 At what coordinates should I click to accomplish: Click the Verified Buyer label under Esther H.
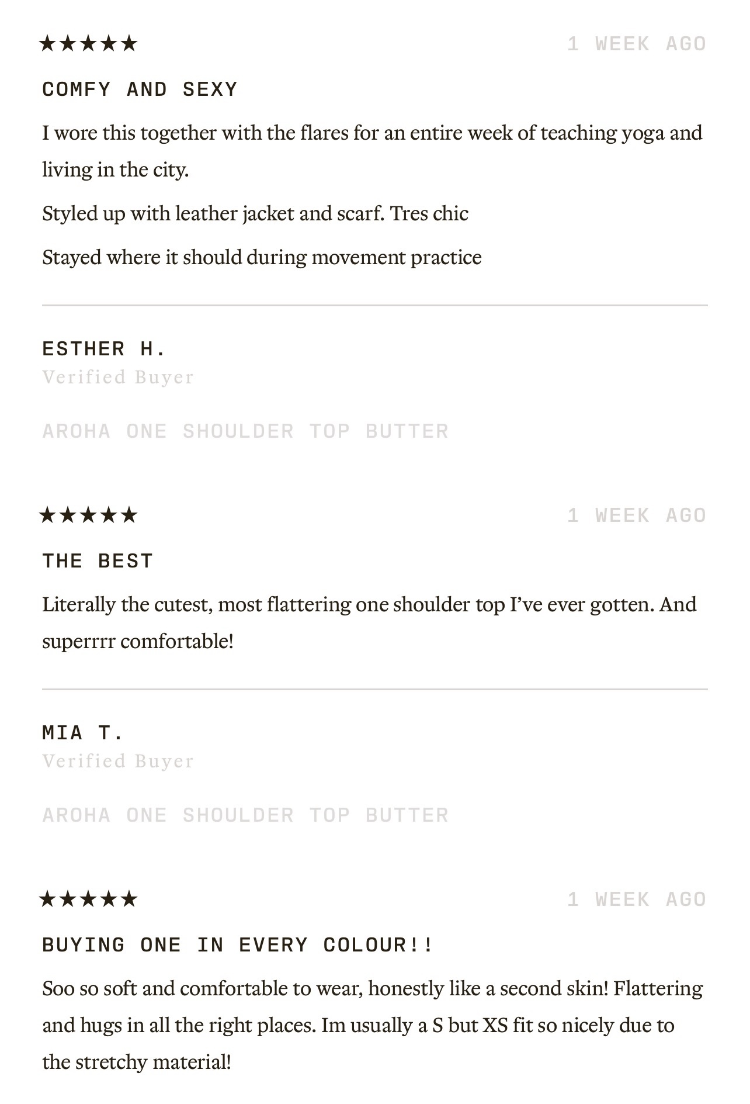coord(118,377)
